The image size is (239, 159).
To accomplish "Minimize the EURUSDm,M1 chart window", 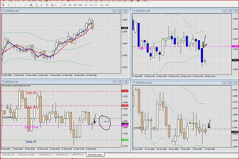I will pyautogui.click(x=114, y=11).
